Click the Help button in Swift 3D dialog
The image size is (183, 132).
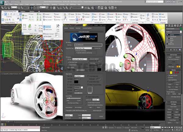(91, 108)
